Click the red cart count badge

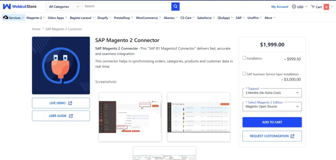click(326, 7)
